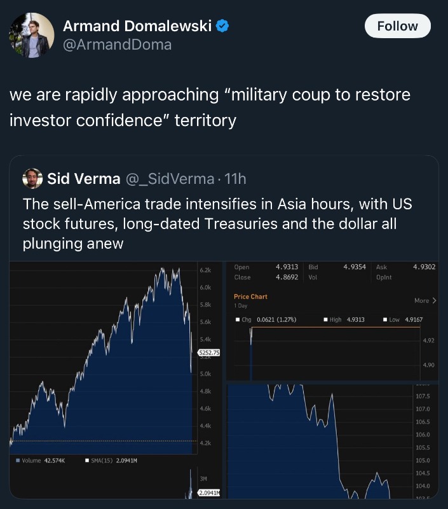The width and height of the screenshot is (448, 509).
Task: Click the Chg legend square marker
Action: pos(238,319)
